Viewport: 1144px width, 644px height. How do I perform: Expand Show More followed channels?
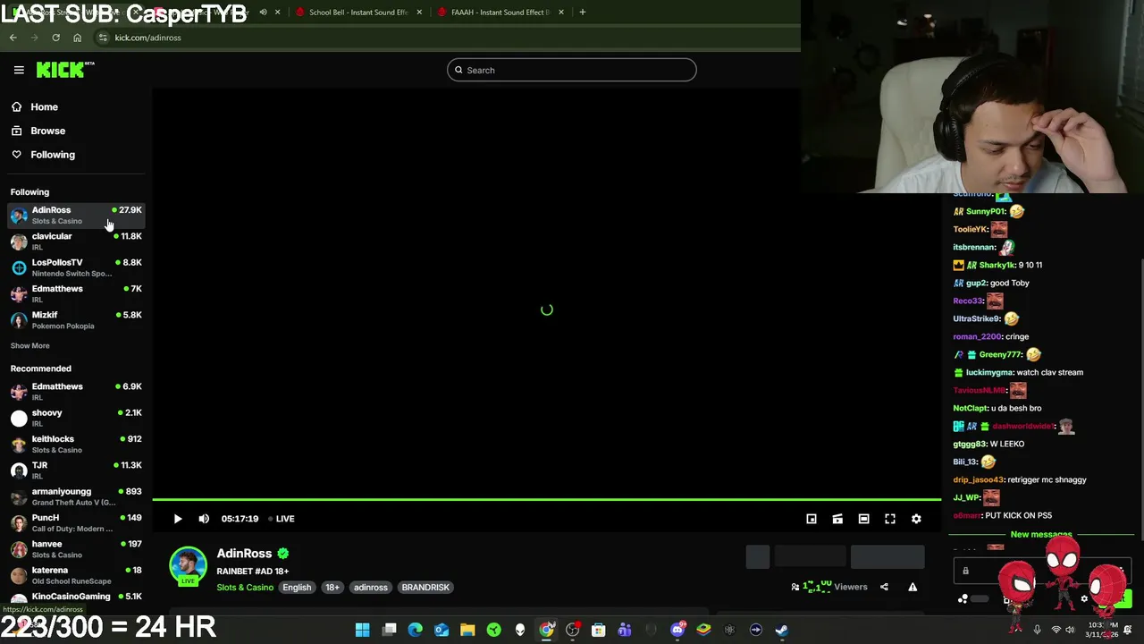pos(29,345)
